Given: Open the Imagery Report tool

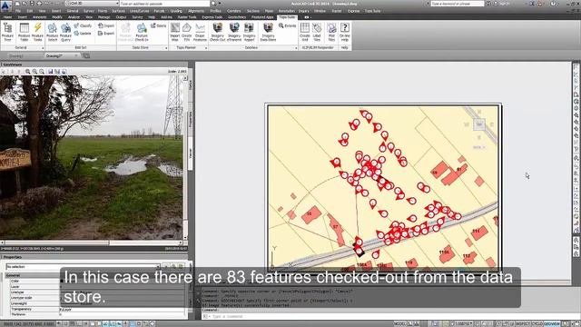Looking at the screenshot, I should tap(249, 32).
